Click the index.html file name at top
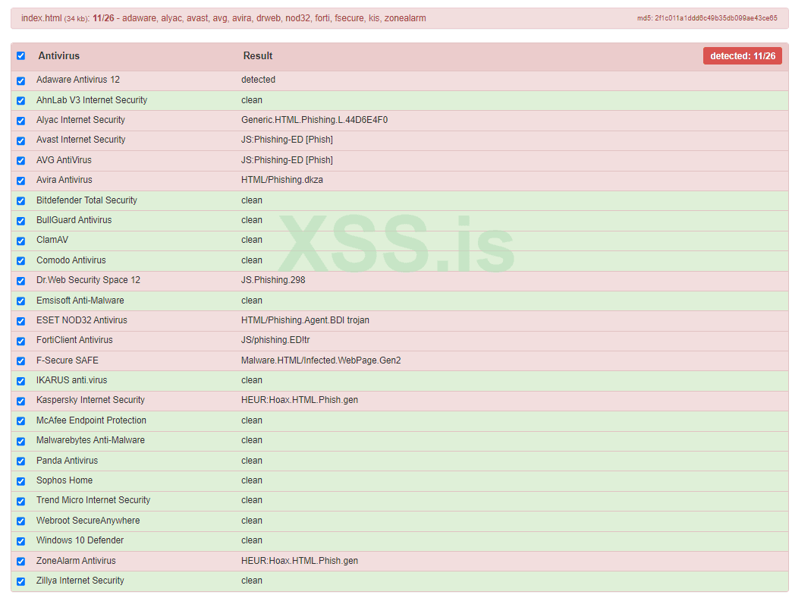 point(42,18)
